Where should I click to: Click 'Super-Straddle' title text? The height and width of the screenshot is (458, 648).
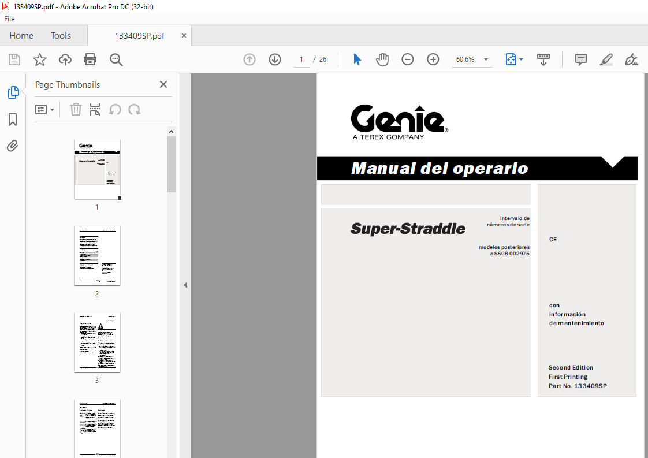[408, 228]
